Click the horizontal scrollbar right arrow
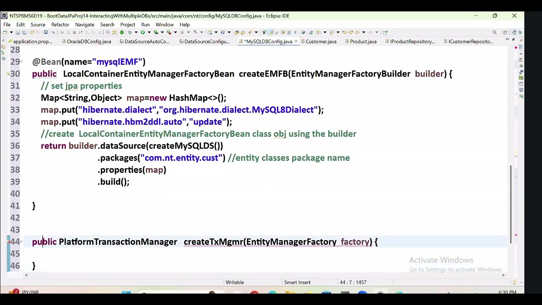The width and height of the screenshot is (542, 305). point(503,275)
